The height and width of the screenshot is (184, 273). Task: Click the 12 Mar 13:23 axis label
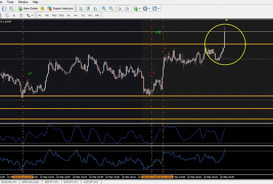pos(81,177)
